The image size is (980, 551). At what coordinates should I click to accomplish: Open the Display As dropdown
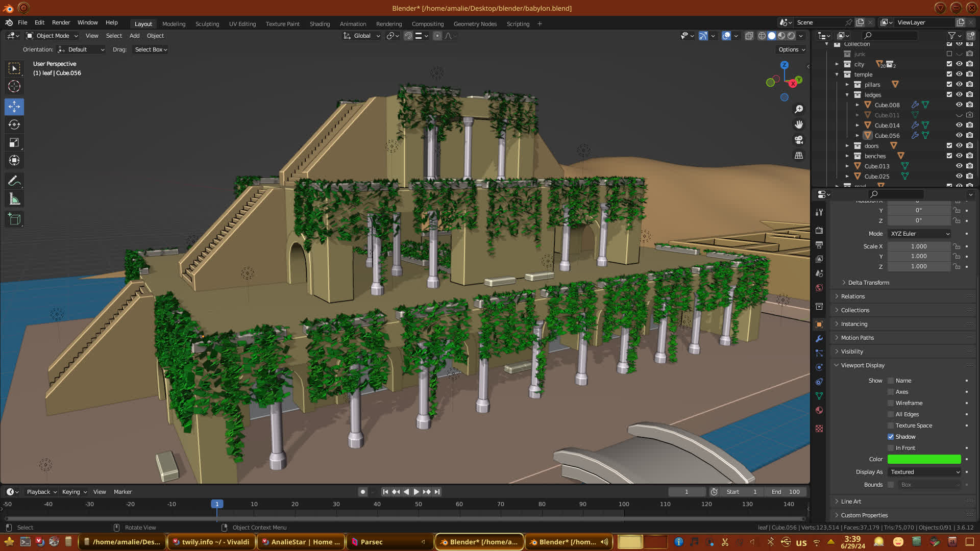925,472
